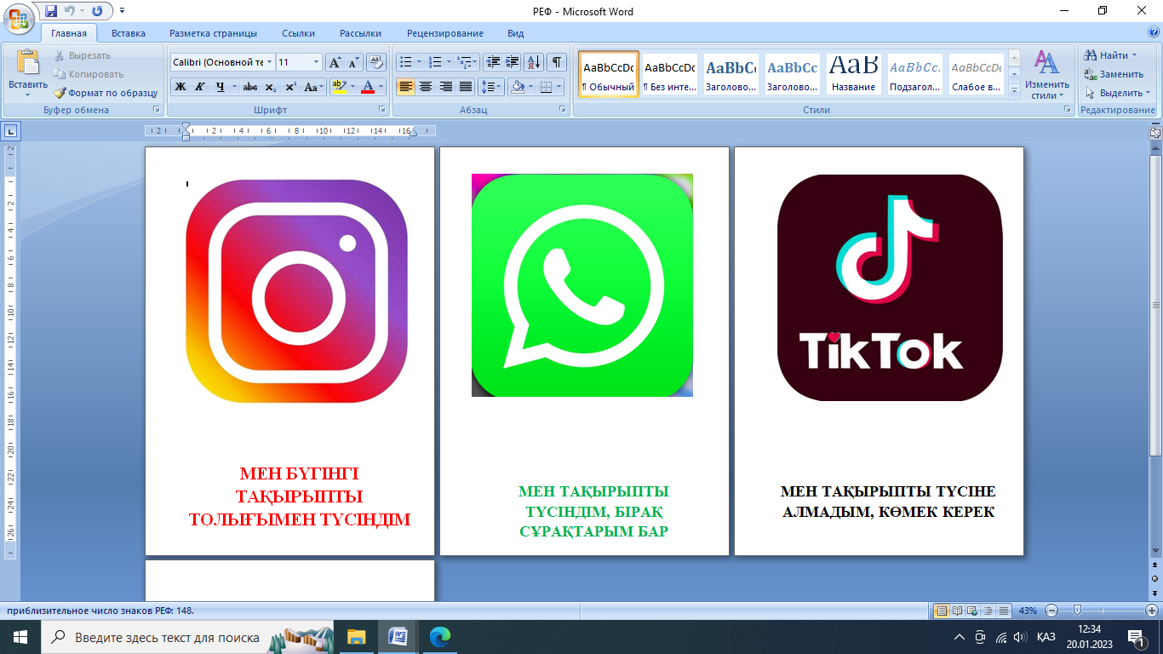Open the line spacing dropdown
Image resolution: width=1163 pixels, height=654 pixels.
point(491,87)
